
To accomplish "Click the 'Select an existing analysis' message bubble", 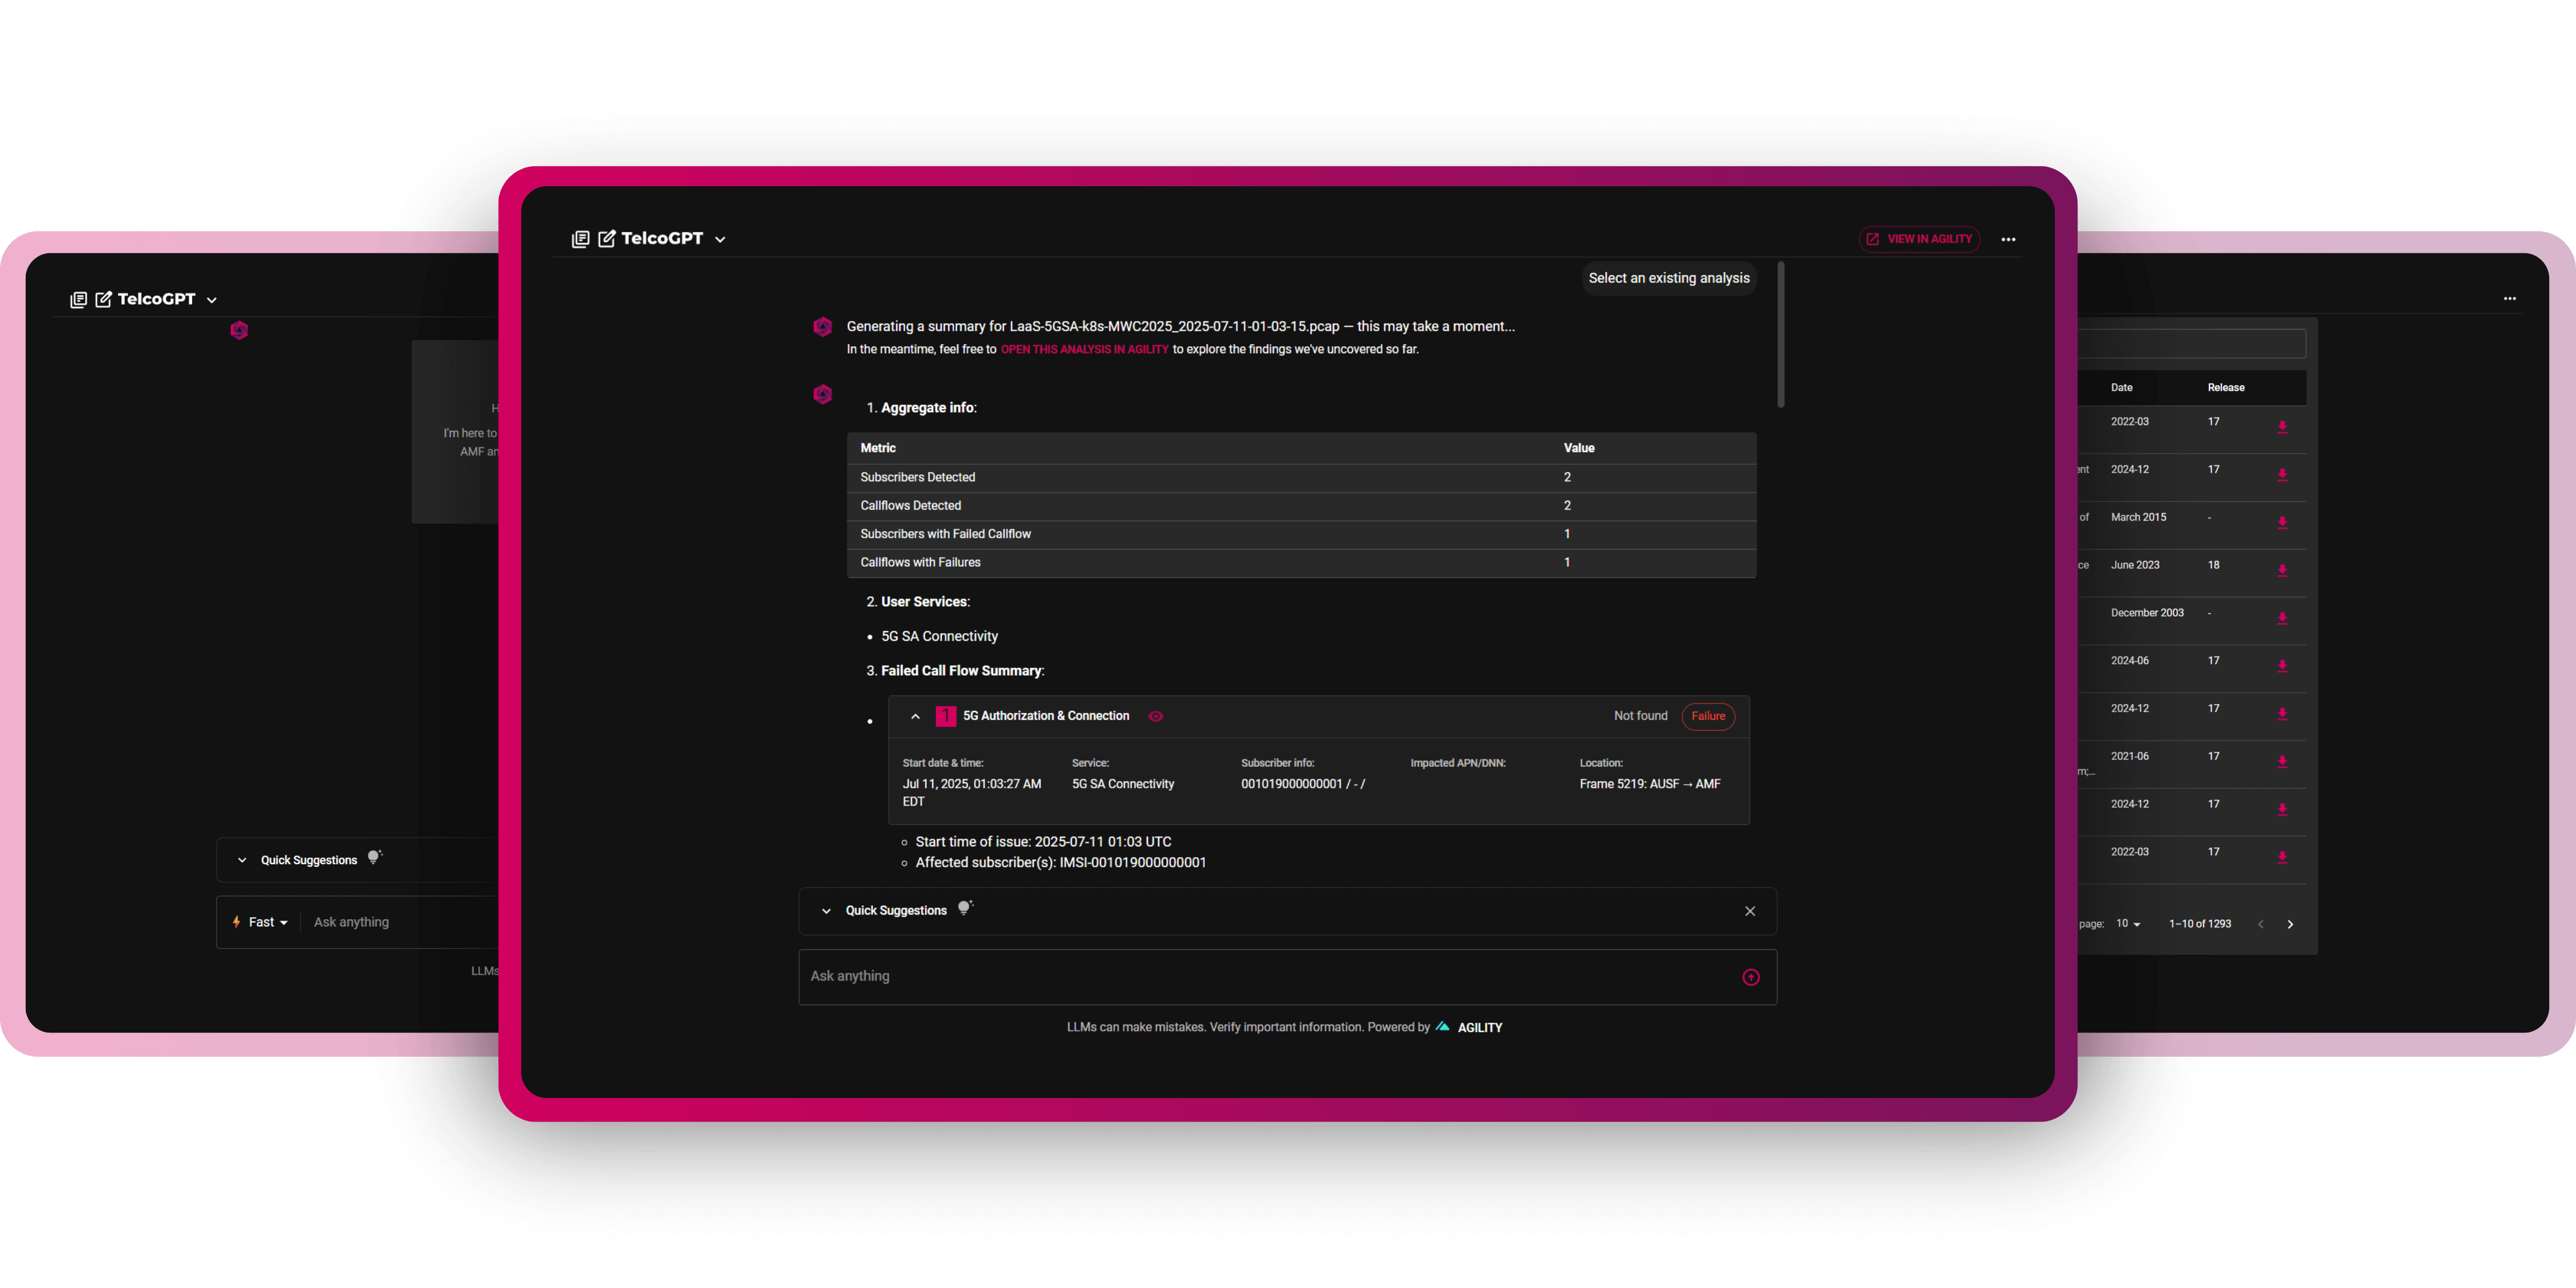I will point(1669,278).
